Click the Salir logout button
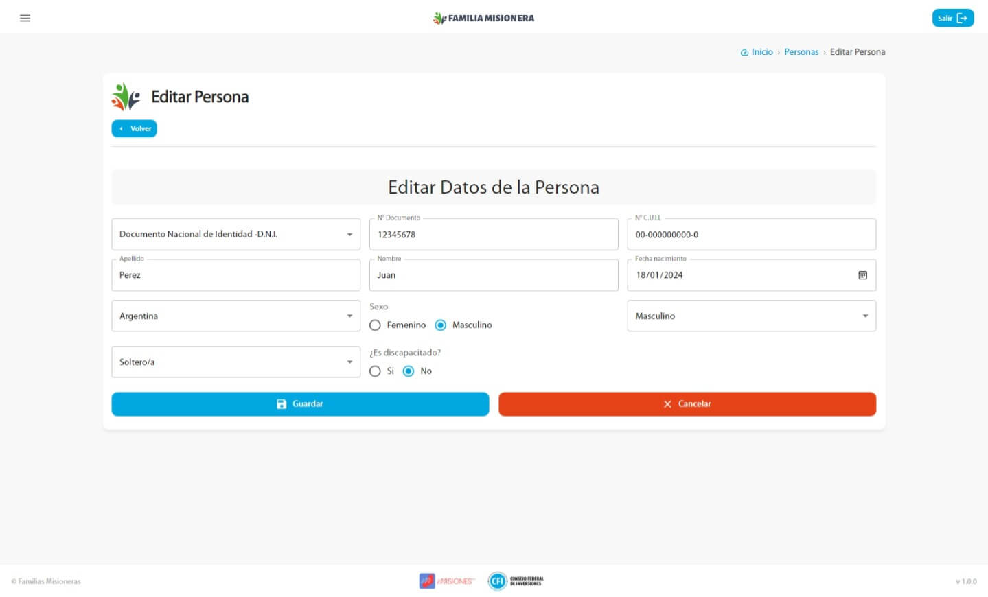 952,18
